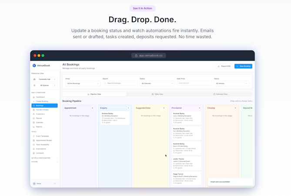Click the New Booking button

click(243, 66)
